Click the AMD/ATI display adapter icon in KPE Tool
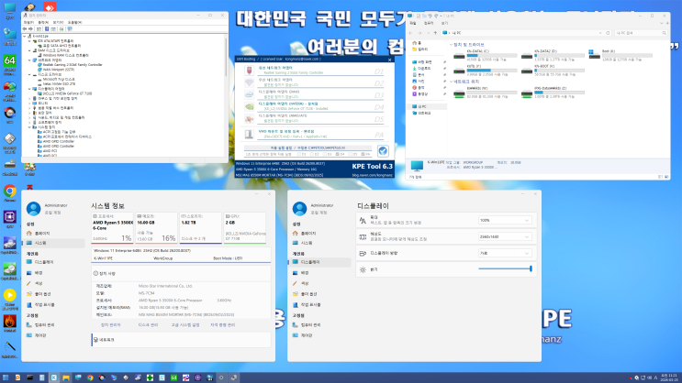Screen dimensions: 682x383 (250, 118)
